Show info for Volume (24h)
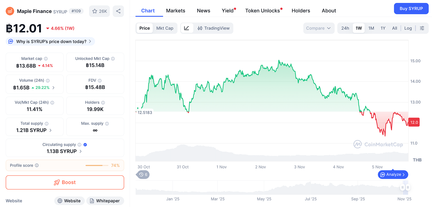The width and height of the screenshot is (432, 207). point(48,80)
